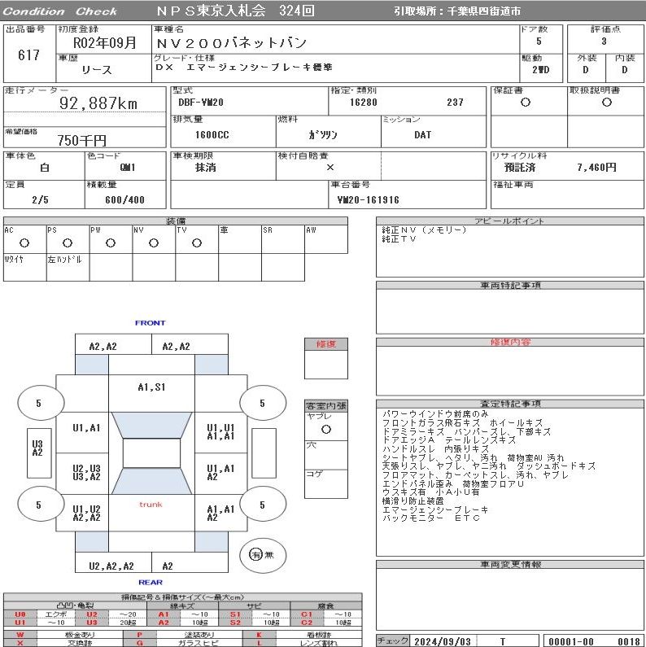This screenshot has height=647, width=646.
Task: Select the NPS東京入札会 324回 header title
Action: pos(236,11)
